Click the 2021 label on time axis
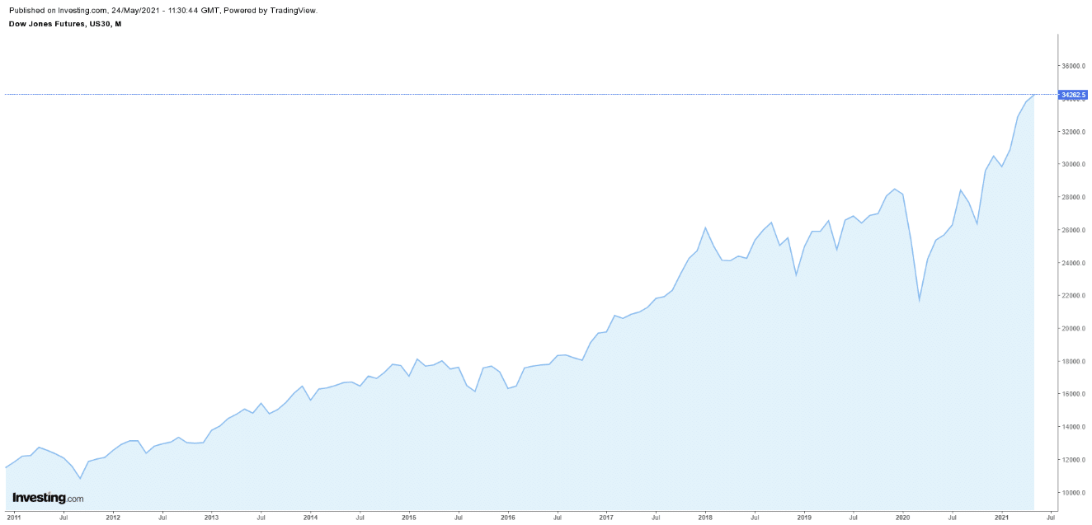The image size is (1092, 525). (1001, 518)
